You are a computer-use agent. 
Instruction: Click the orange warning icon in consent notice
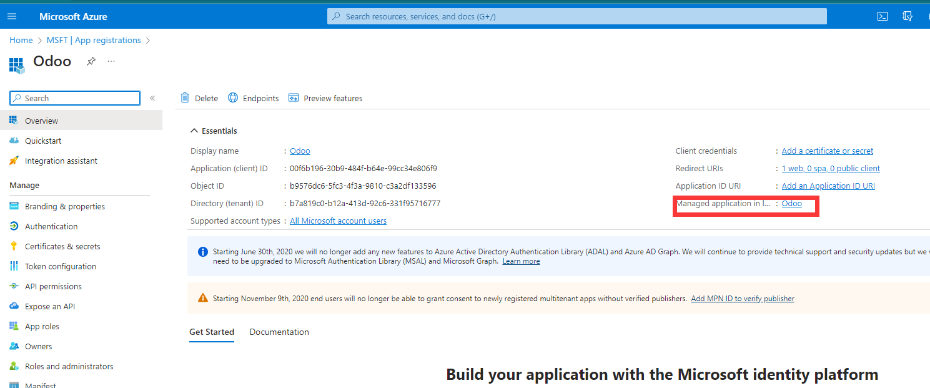click(203, 298)
